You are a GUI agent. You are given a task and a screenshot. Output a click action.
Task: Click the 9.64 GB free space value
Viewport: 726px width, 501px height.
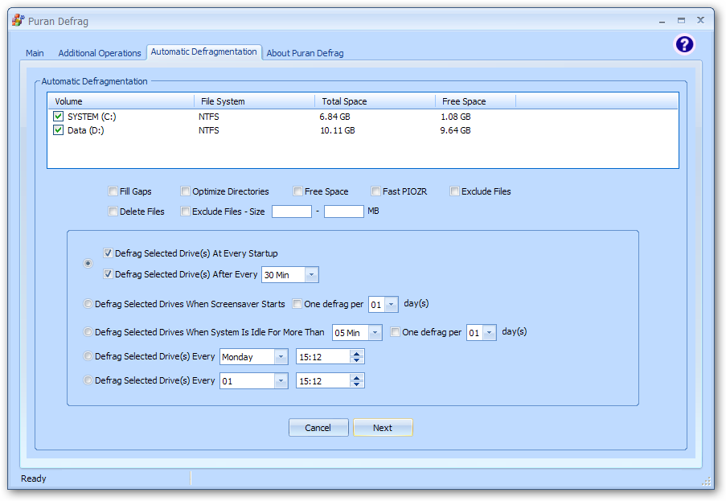(x=455, y=130)
